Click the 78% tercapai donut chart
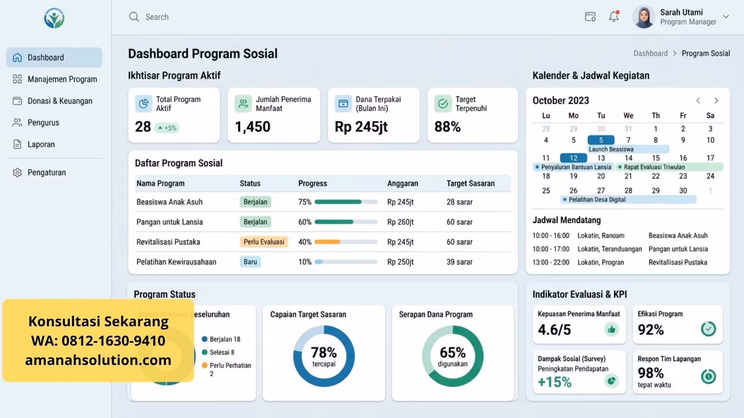 (324, 356)
